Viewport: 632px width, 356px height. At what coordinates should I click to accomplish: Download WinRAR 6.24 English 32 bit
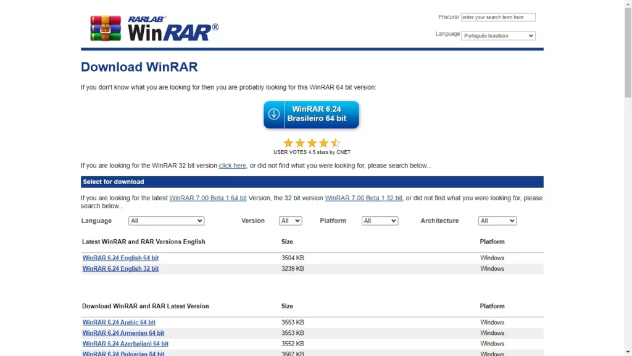point(120,269)
